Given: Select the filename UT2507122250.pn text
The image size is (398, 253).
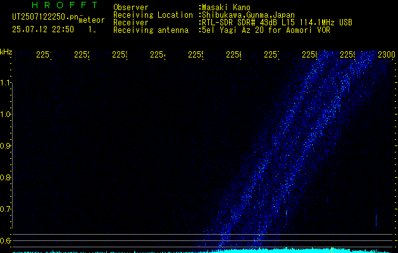Looking at the screenshot, I should (x=46, y=17).
